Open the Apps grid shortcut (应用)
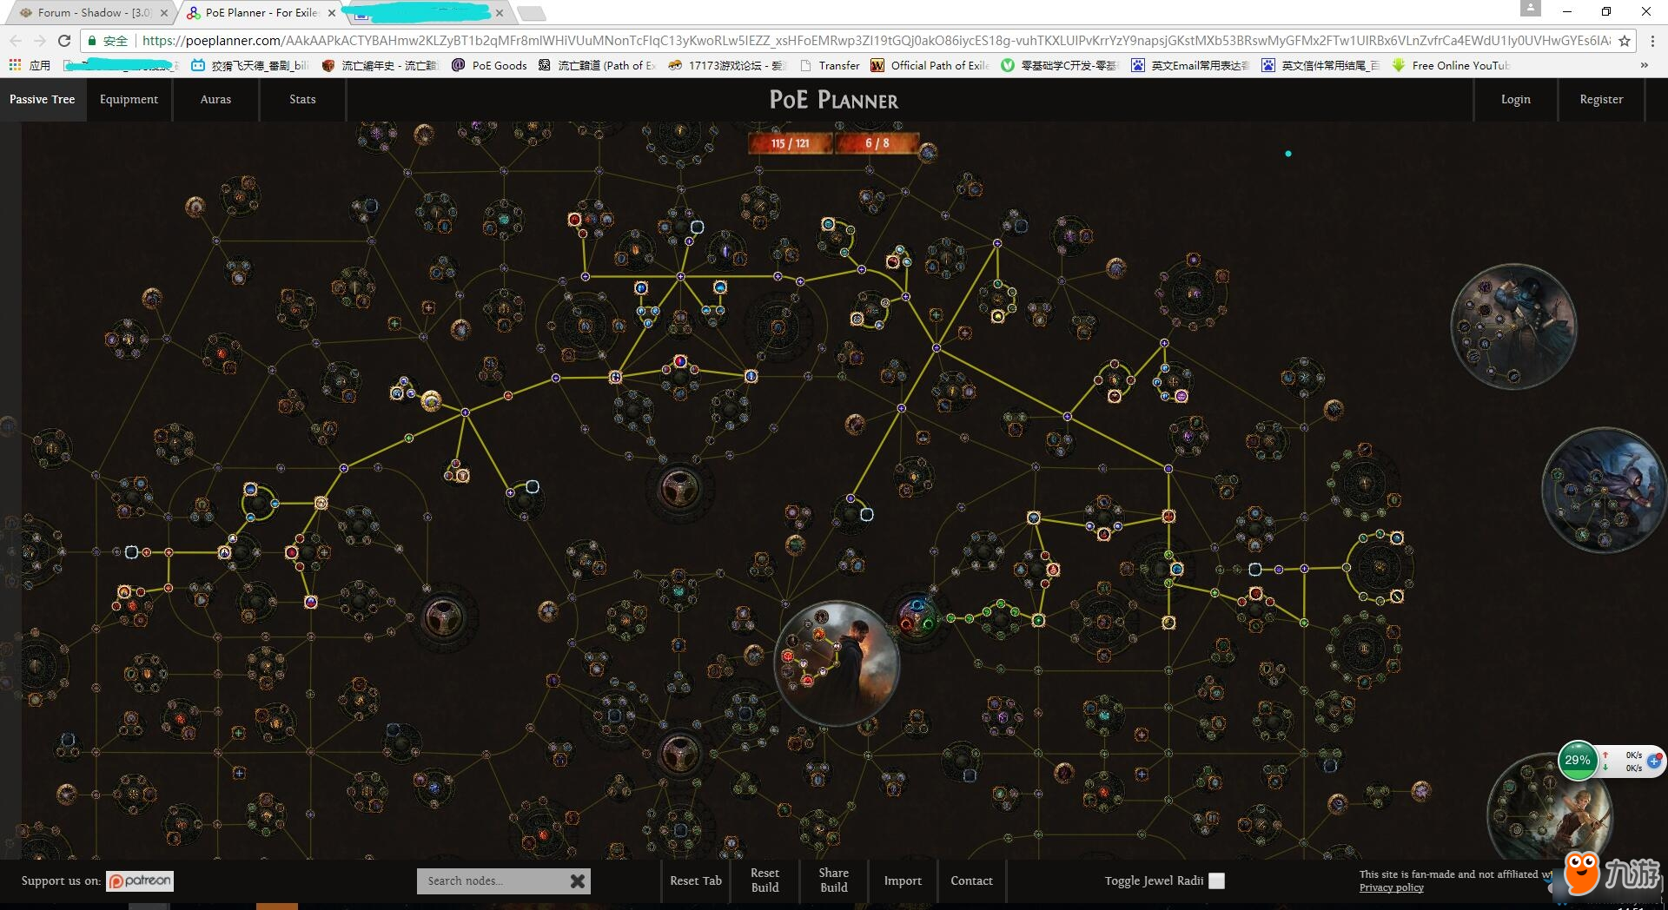Screen dimensions: 1668x910 click(x=30, y=65)
